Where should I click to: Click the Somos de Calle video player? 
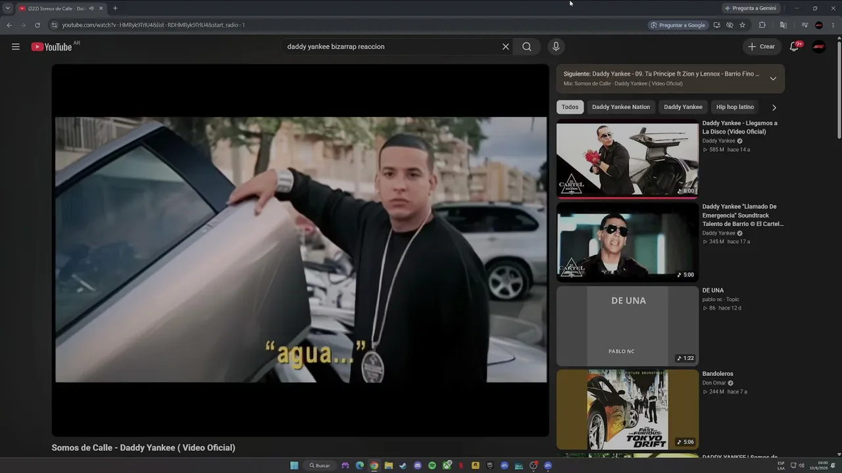click(301, 250)
